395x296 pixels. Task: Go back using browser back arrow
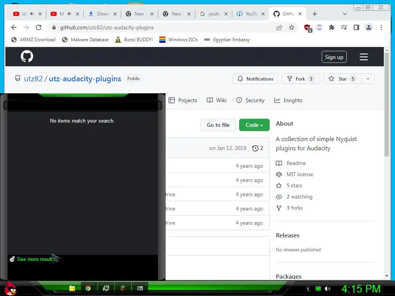pos(14,27)
